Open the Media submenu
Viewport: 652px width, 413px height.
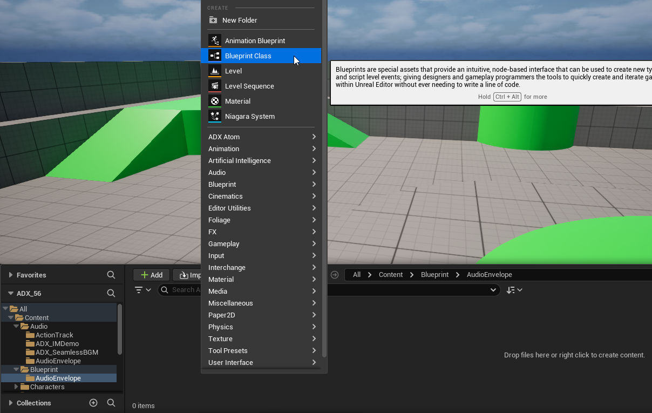[261, 291]
